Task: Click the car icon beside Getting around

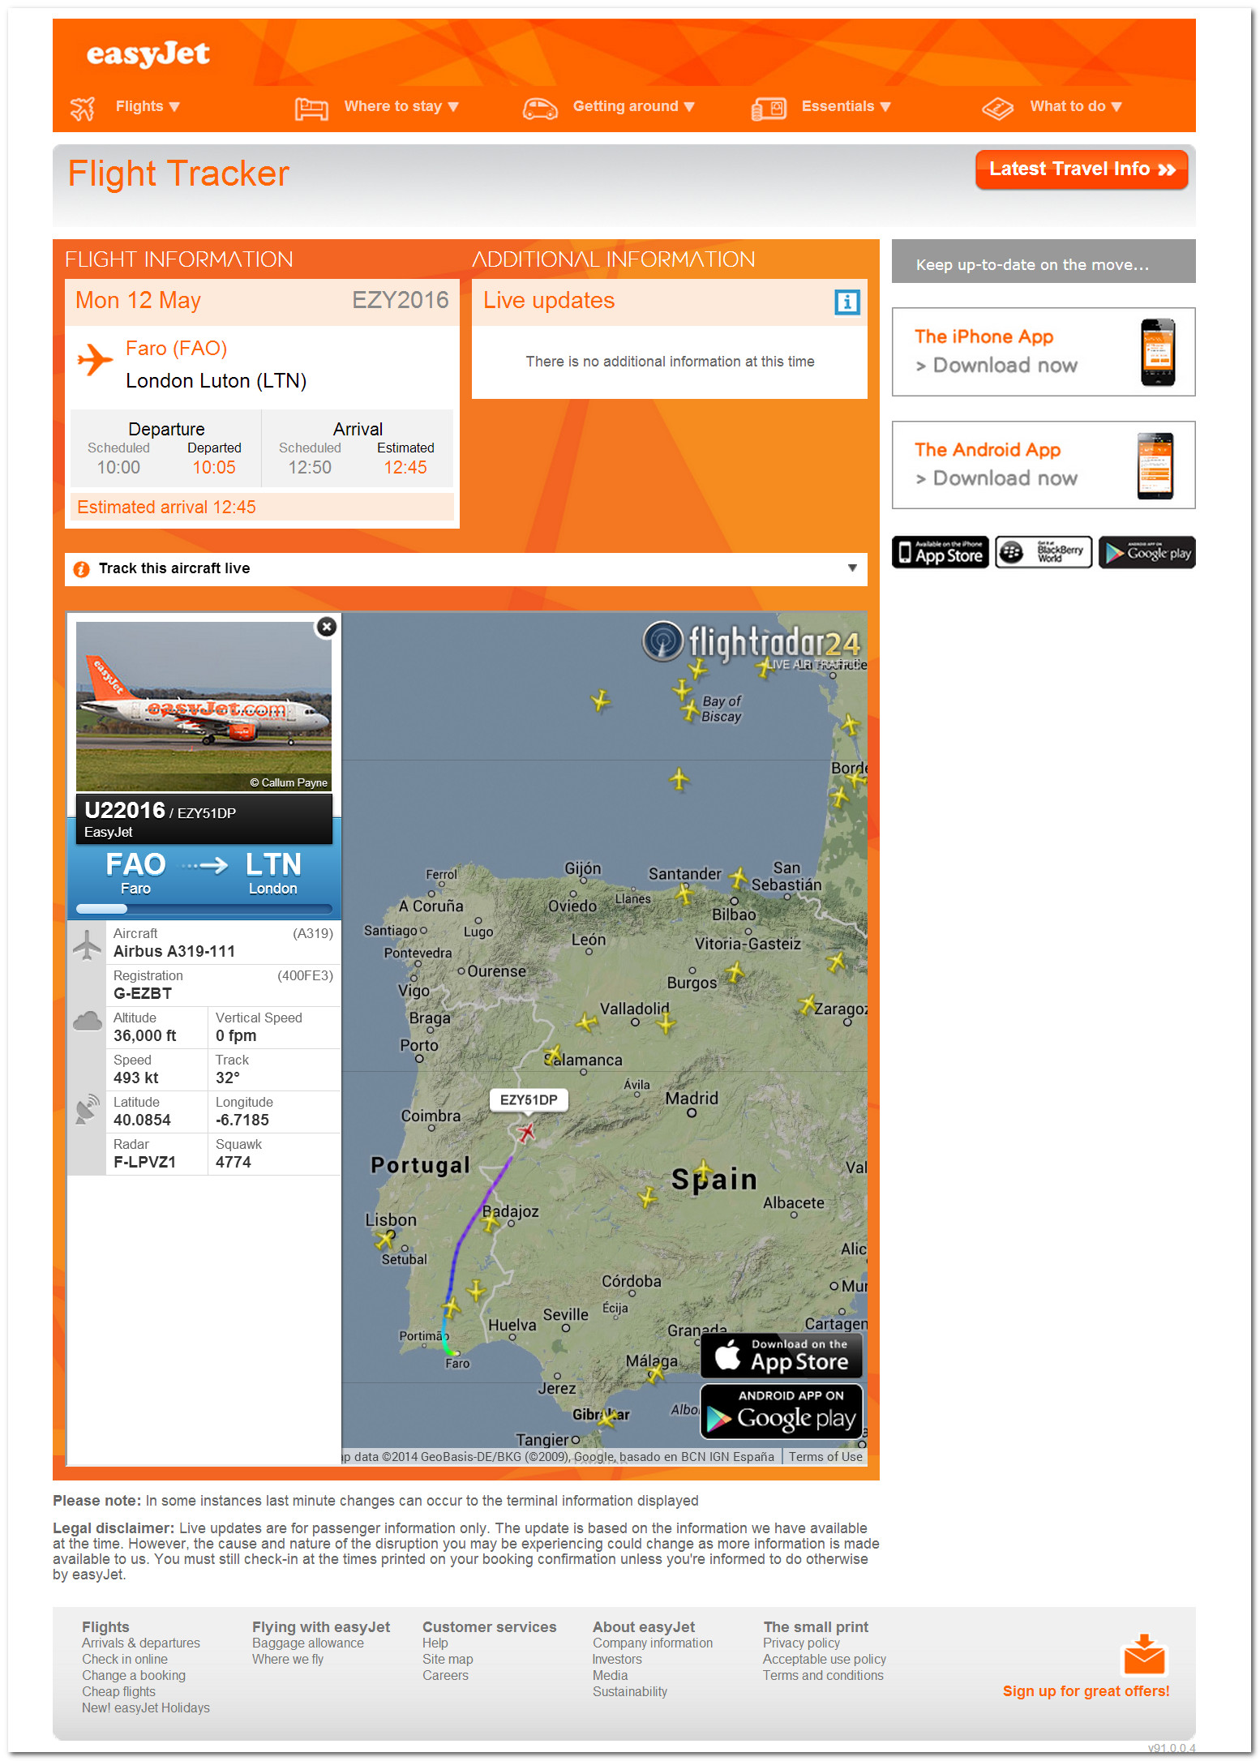Action: (540, 108)
